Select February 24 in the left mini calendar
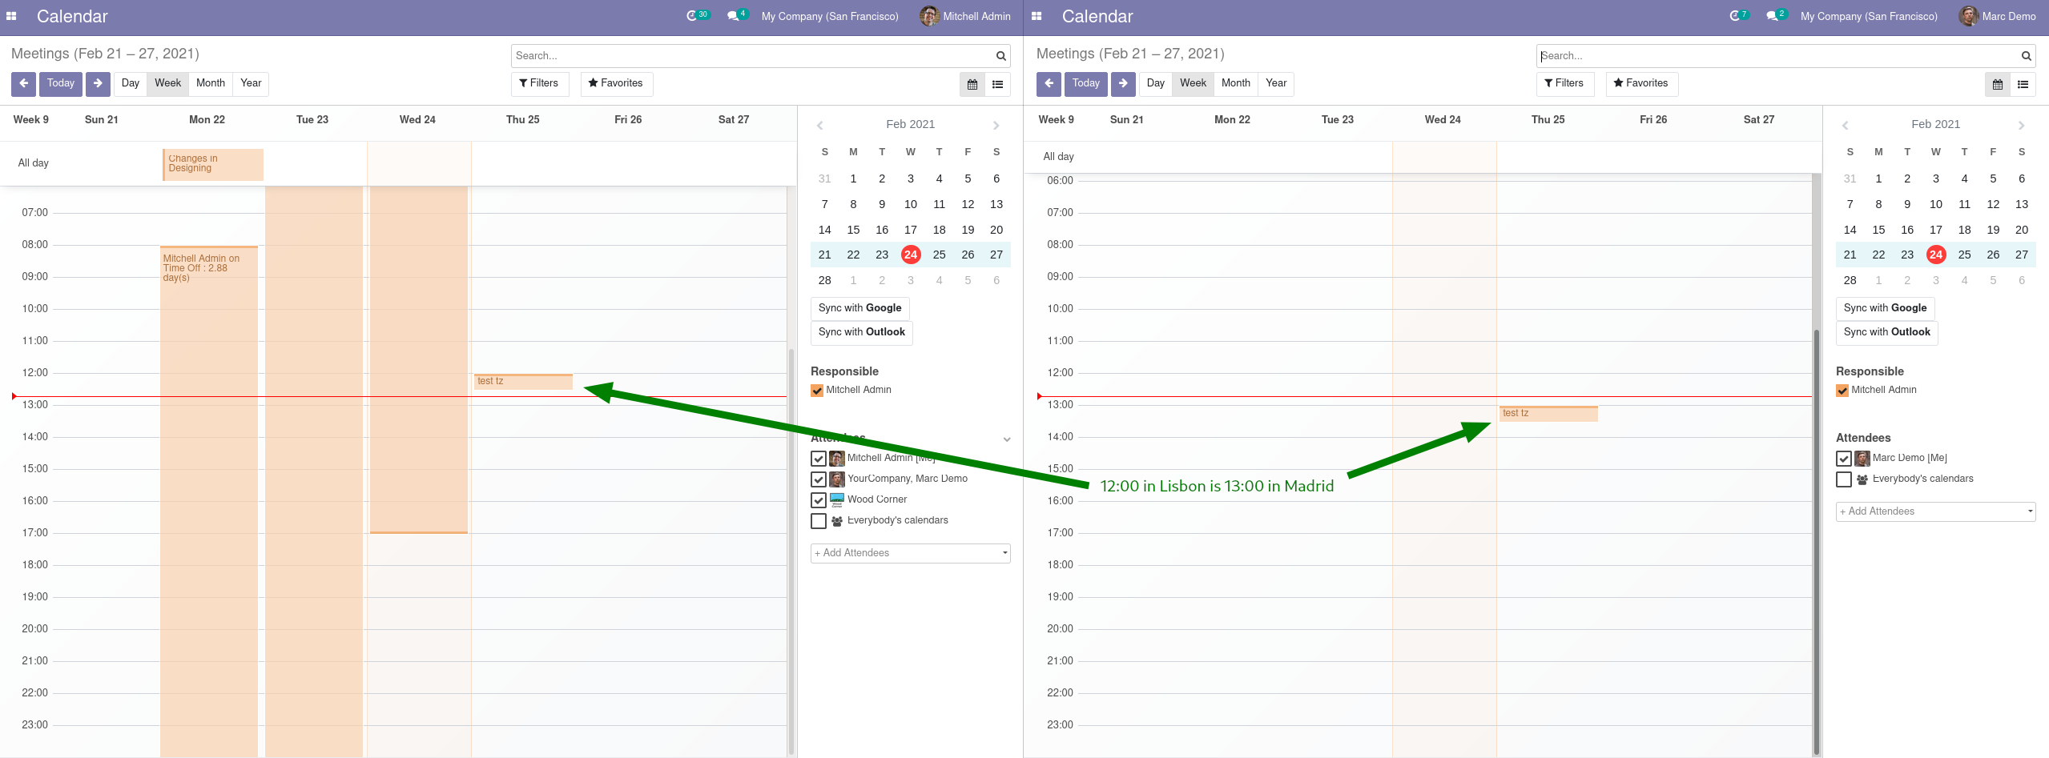 [910, 255]
